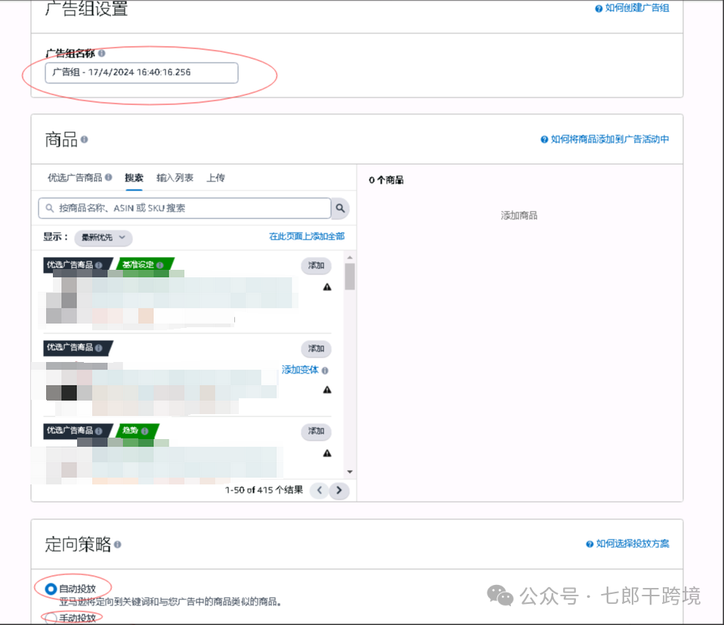Image resolution: width=724 pixels, height=625 pixels.
Task: Click the 1-50 of 415 个结果 text
Action: 264,490
